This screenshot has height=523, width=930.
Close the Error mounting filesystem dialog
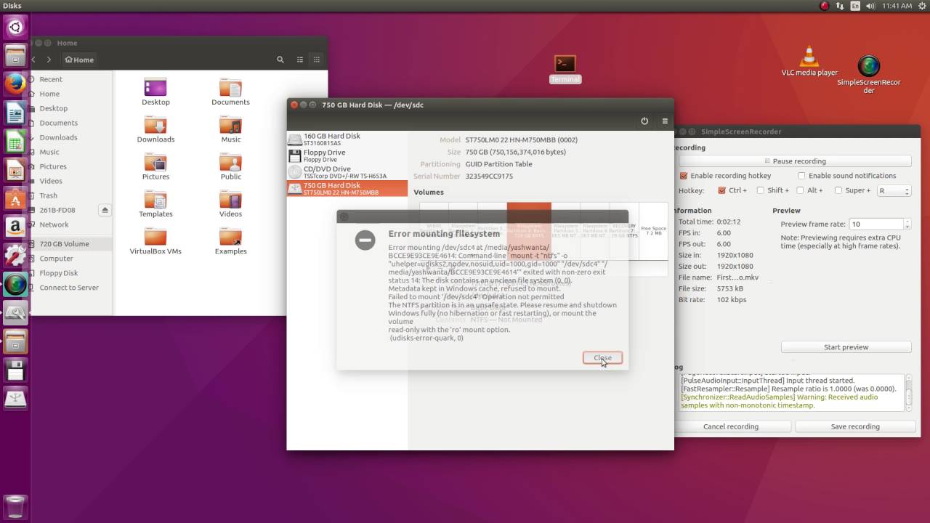click(602, 357)
